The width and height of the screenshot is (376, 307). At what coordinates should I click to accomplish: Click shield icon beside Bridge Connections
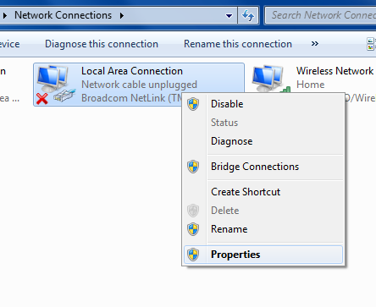coord(193,167)
